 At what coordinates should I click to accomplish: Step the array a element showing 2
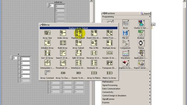[20, 63]
